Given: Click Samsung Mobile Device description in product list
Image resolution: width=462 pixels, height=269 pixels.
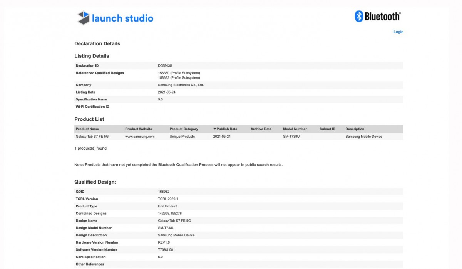Looking at the screenshot, I should [x=364, y=137].
